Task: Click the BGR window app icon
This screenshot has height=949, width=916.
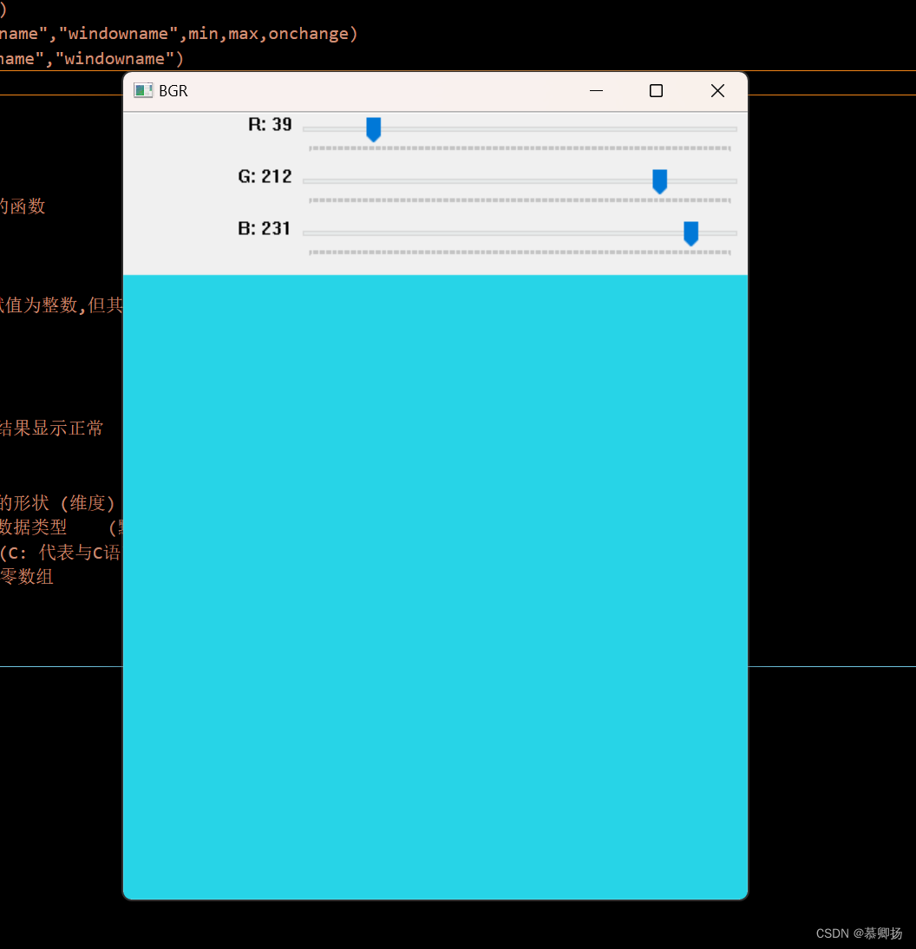Action: coord(143,91)
